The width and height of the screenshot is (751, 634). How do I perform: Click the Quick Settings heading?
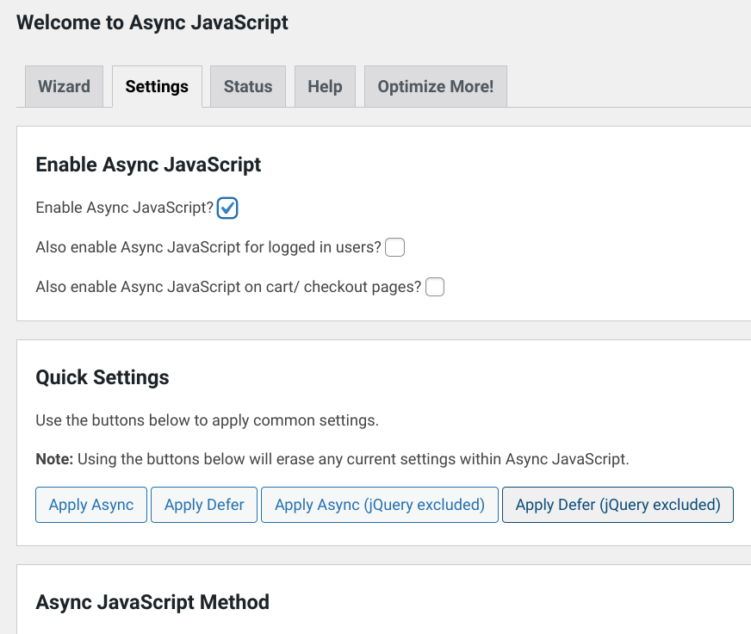click(x=102, y=377)
